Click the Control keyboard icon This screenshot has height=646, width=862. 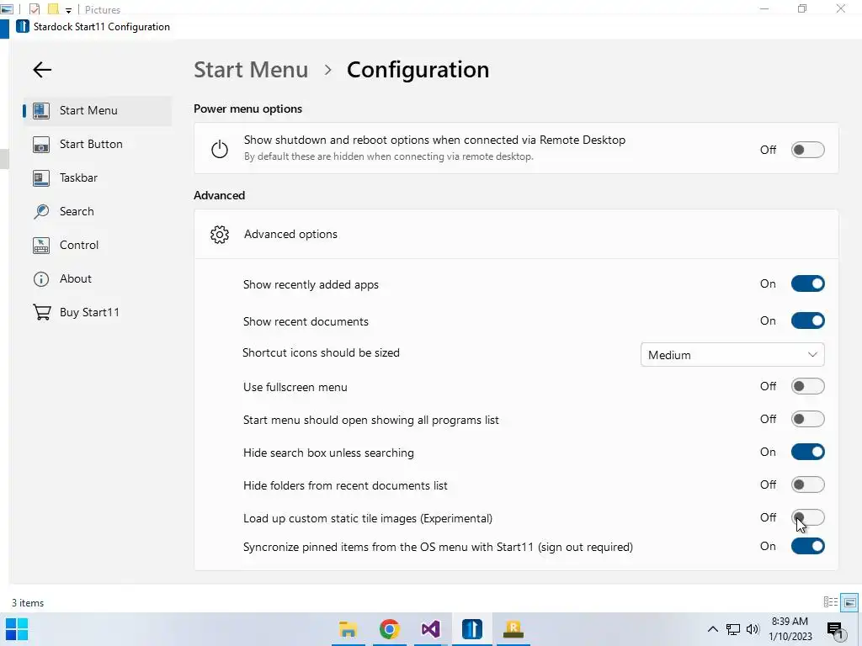[41, 245]
